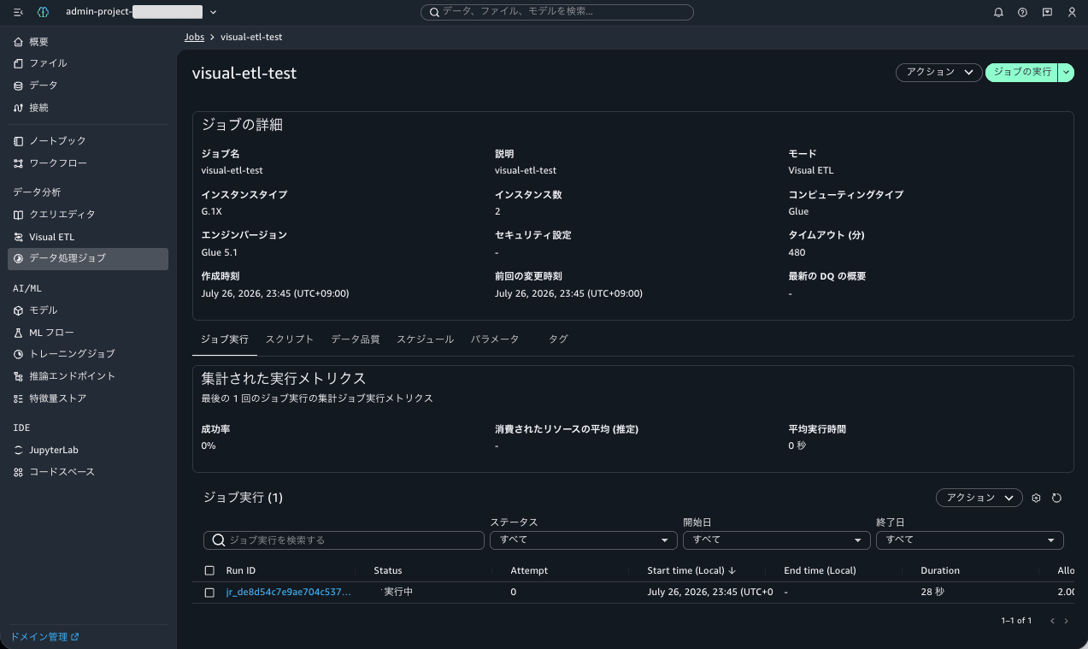This screenshot has height=649, width=1088.
Task: Click the ノートブック icon in sidebar
Action: tap(19, 141)
